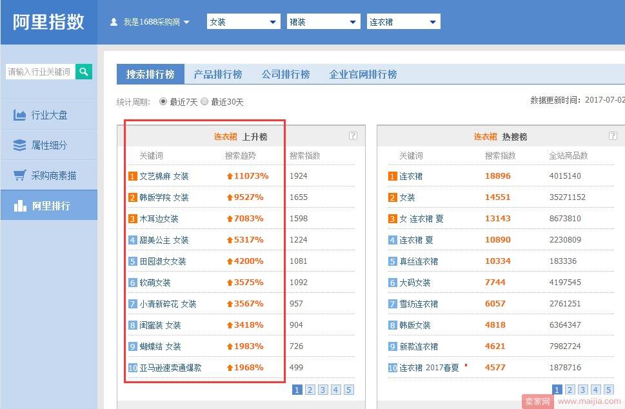
Task: Click rank 1 badge of 文艺棉麻 女装
Action: click(133, 176)
